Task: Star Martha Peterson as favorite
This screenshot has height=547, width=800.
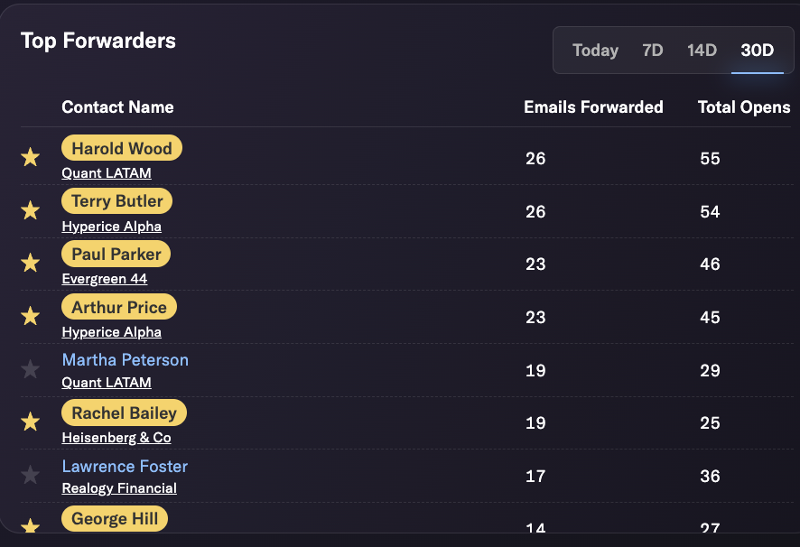Action: (30, 369)
